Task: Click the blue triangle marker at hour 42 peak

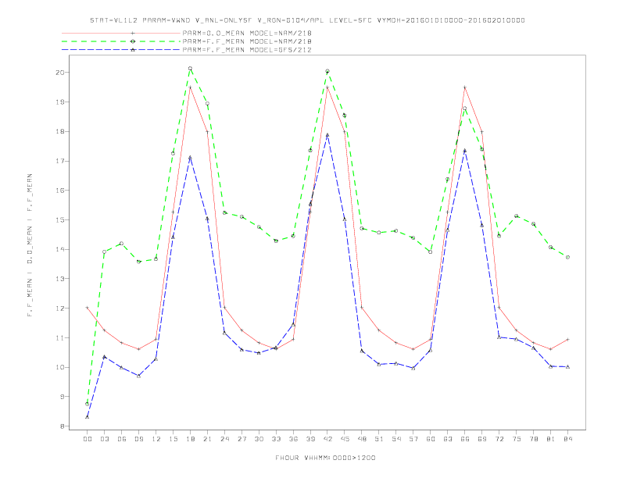Action: (x=327, y=135)
